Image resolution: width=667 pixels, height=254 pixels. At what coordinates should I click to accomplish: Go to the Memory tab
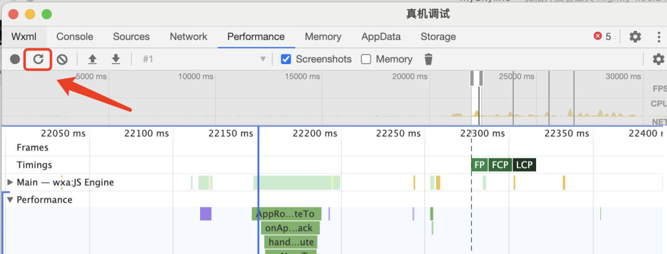(323, 36)
